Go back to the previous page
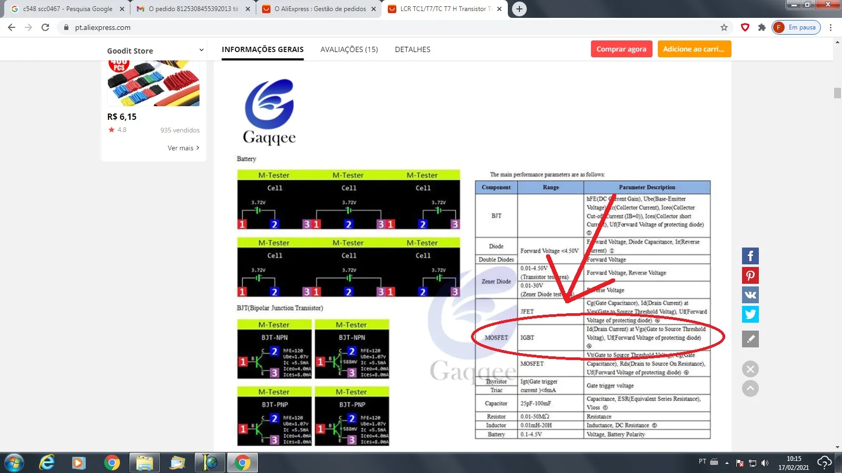The image size is (842, 473). (12, 27)
